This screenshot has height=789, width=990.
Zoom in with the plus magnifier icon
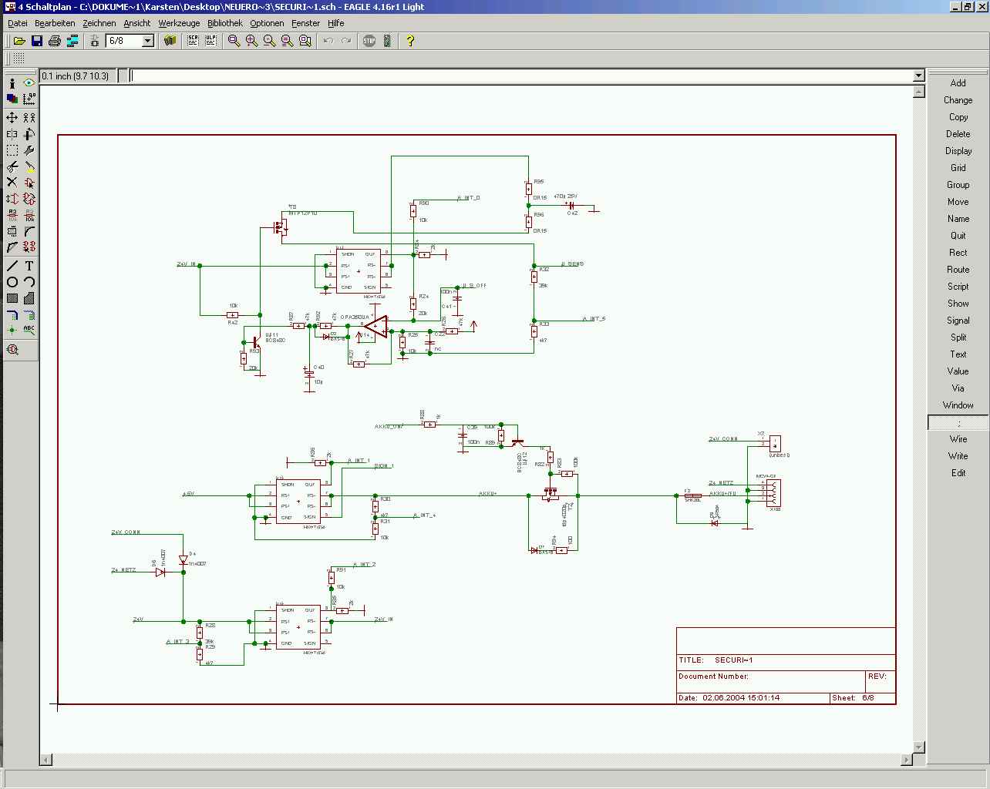coord(252,41)
